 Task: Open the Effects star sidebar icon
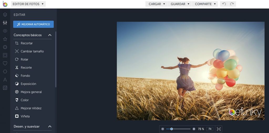point(5,39)
